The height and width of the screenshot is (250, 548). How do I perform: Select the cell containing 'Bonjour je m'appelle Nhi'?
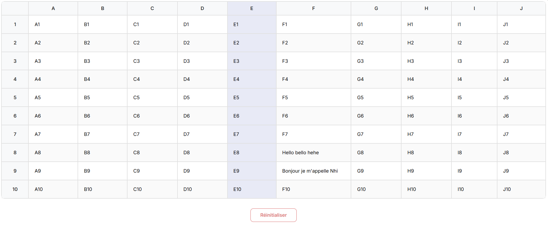tap(313, 171)
